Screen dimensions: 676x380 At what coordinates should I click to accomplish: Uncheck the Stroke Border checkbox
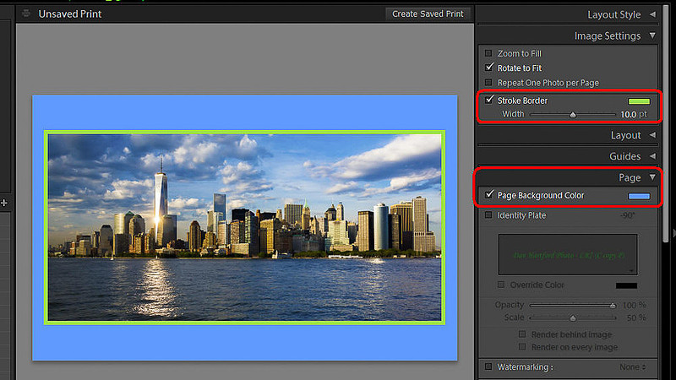[489, 100]
